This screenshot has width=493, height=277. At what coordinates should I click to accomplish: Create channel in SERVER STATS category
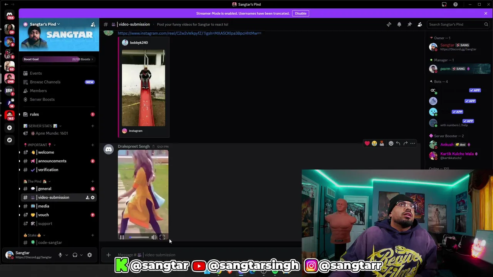pos(92,126)
